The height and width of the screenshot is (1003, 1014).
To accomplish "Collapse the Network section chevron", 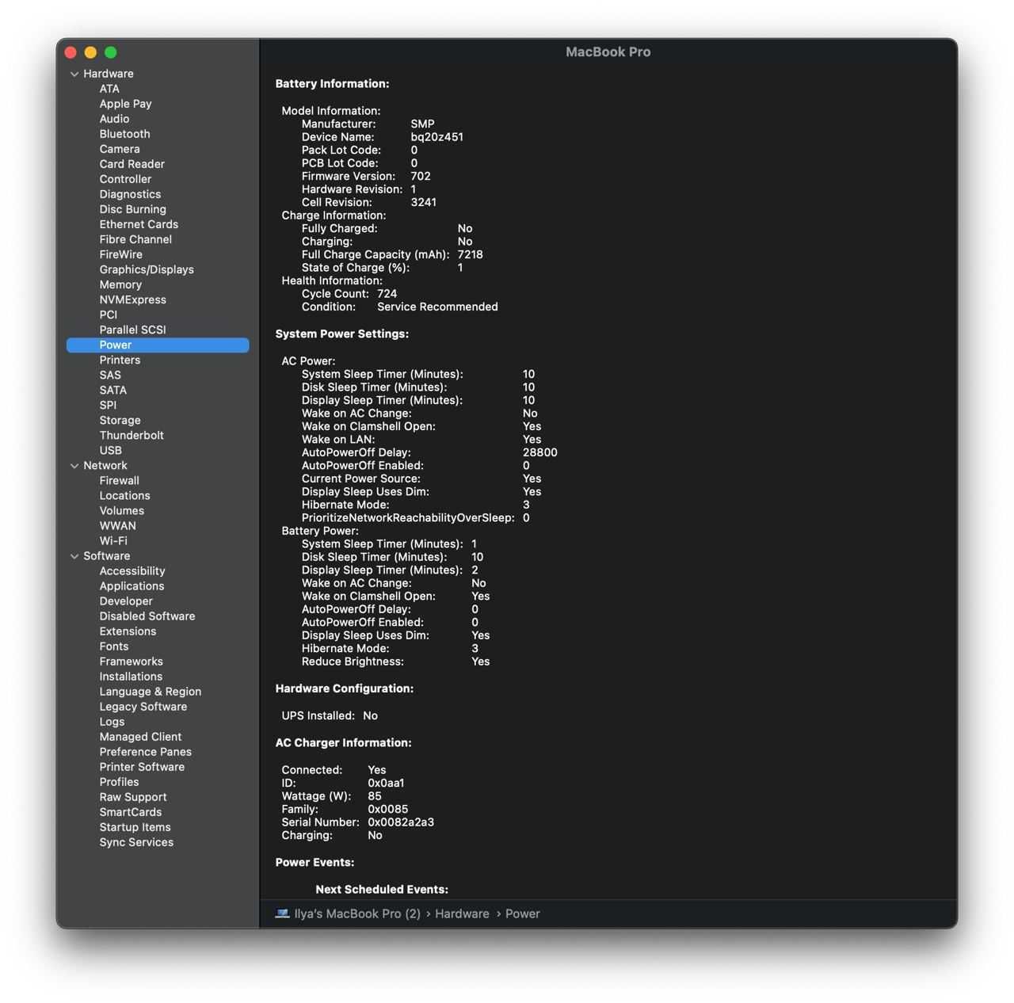I will 74,466.
